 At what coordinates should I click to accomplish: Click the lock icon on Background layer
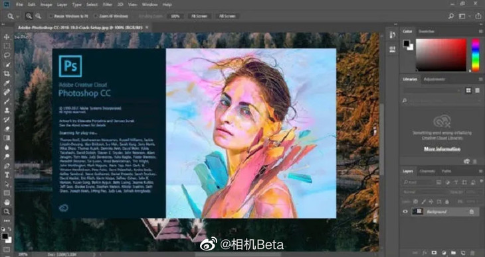tap(472, 212)
